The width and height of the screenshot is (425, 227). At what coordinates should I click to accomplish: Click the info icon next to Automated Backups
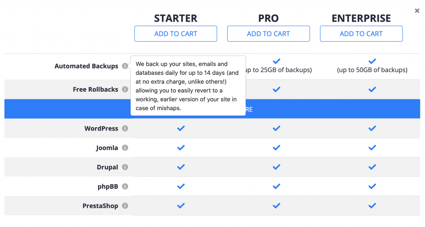pos(125,66)
